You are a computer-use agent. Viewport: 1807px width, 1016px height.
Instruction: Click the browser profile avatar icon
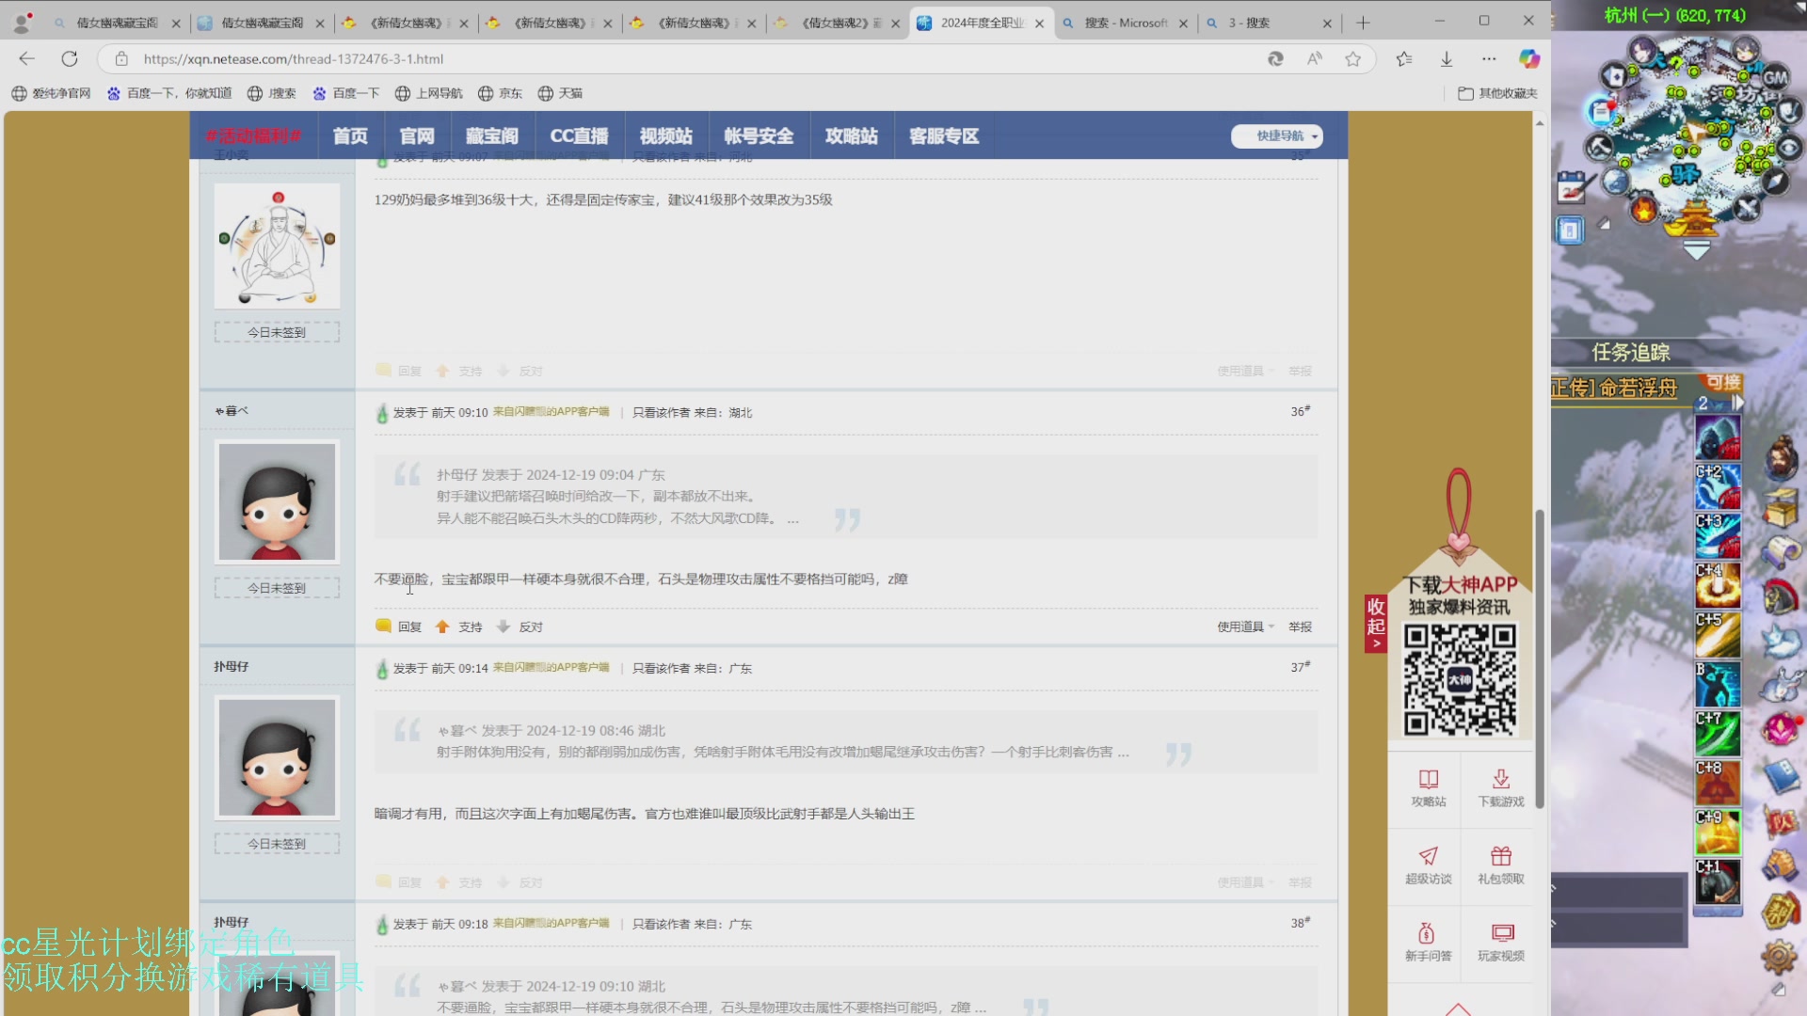pos(22,23)
